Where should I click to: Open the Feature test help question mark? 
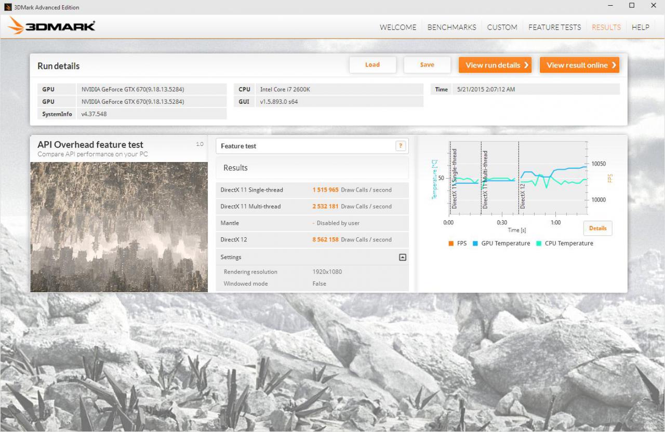tap(400, 146)
